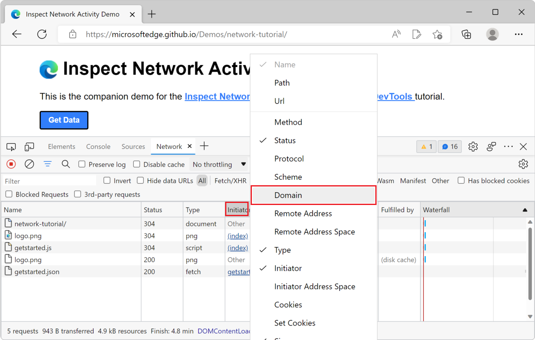
Task: Click the Get Data button
Action: click(x=64, y=120)
